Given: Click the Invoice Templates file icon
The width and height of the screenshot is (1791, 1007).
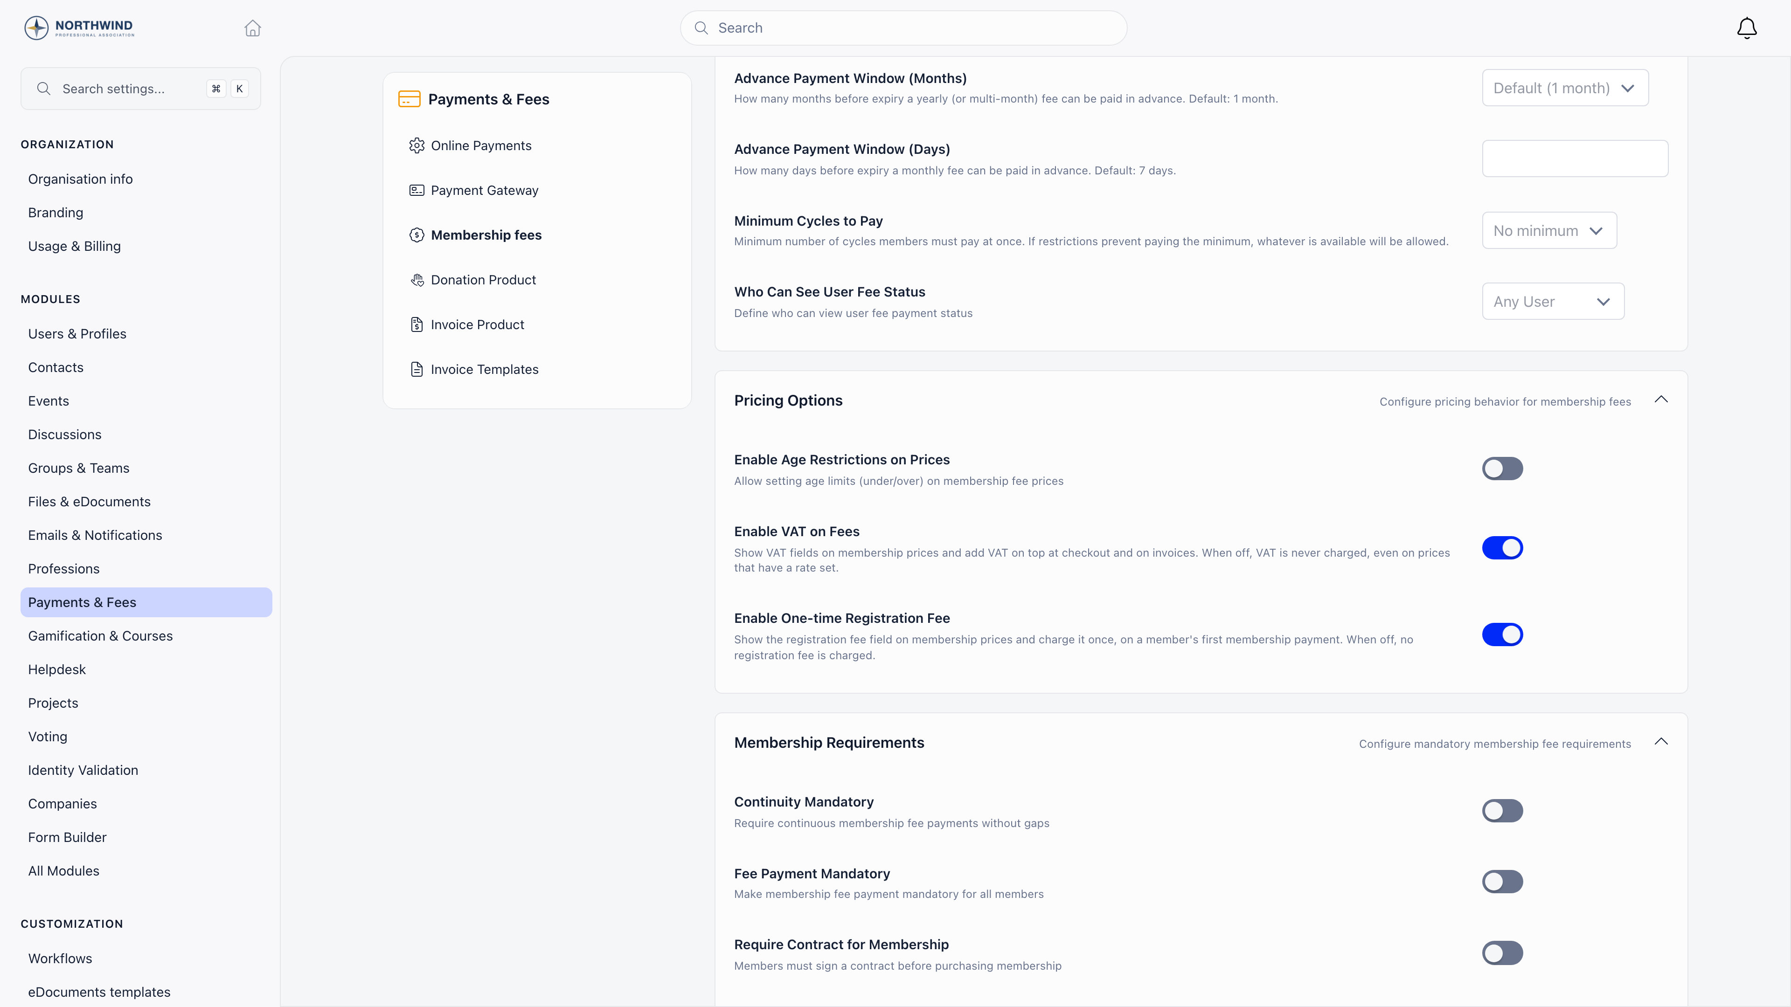Looking at the screenshot, I should coord(417,369).
